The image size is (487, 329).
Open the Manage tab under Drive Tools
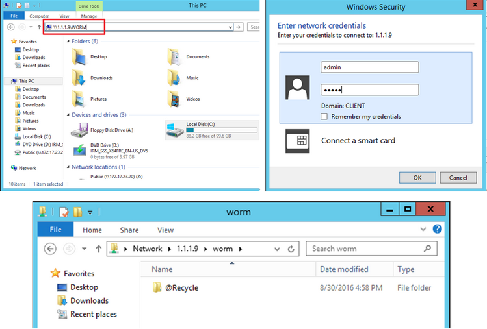tap(89, 16)
